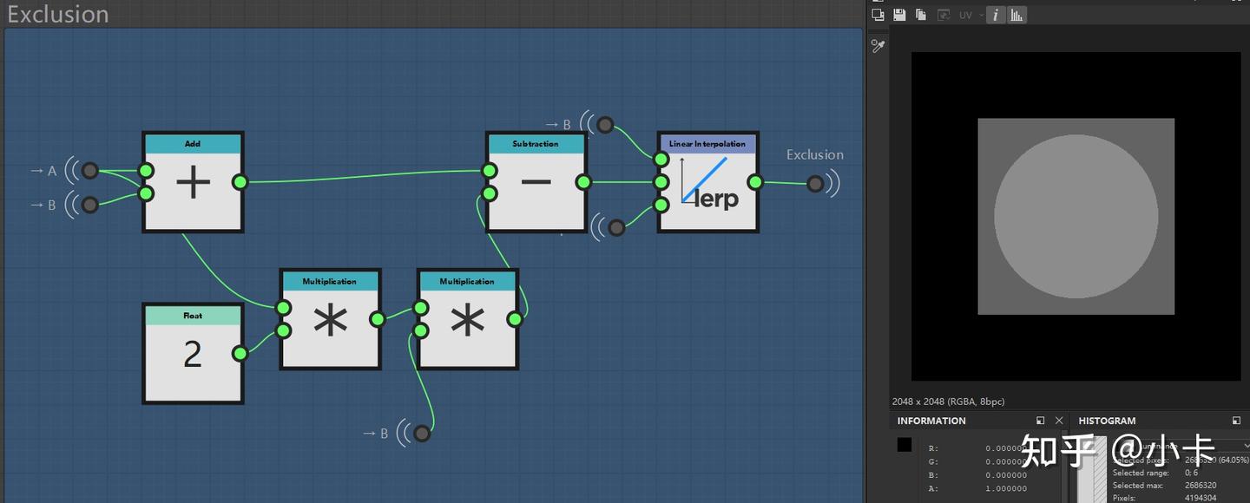Click the gray circle preview in the 2D view
The height and width of the screenshot is (503, 1250).
click(1076, 216)
